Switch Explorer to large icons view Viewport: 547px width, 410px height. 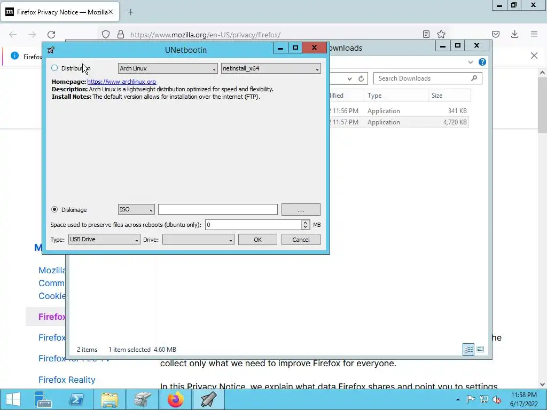[x=480, y=349]
